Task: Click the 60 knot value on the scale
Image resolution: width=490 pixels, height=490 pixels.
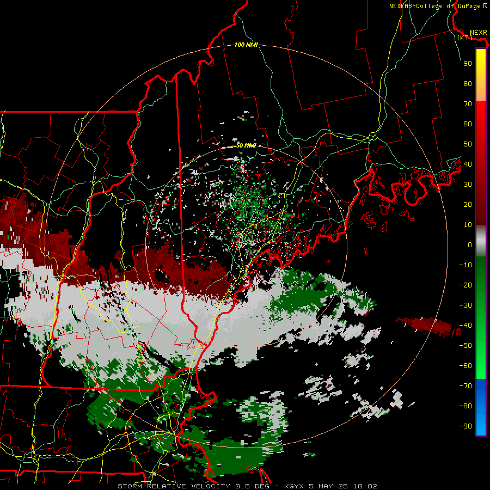Action: pos(468,124)
